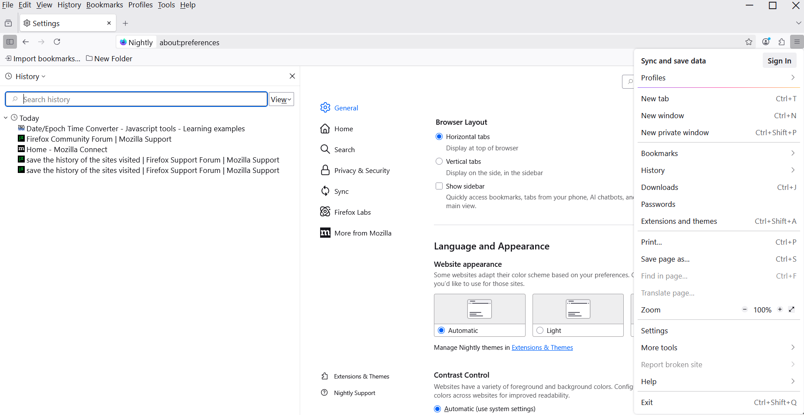
Task: Open Home settings category
Action: (x=337, y=129)
